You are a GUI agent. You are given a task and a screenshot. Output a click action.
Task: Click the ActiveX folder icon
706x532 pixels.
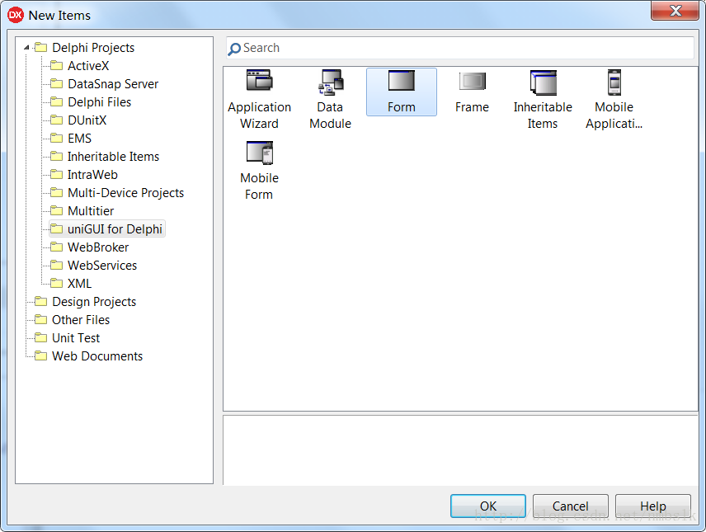click(x=57, y=66)
